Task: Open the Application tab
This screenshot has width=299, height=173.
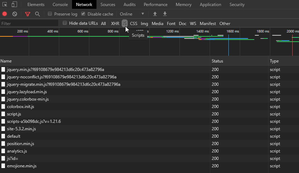Action: coord(211,5)
